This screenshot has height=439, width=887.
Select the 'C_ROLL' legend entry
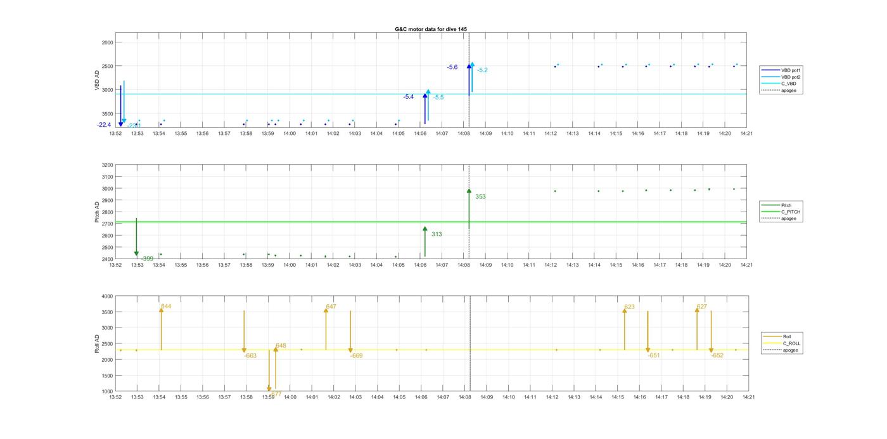pos(782,343)
